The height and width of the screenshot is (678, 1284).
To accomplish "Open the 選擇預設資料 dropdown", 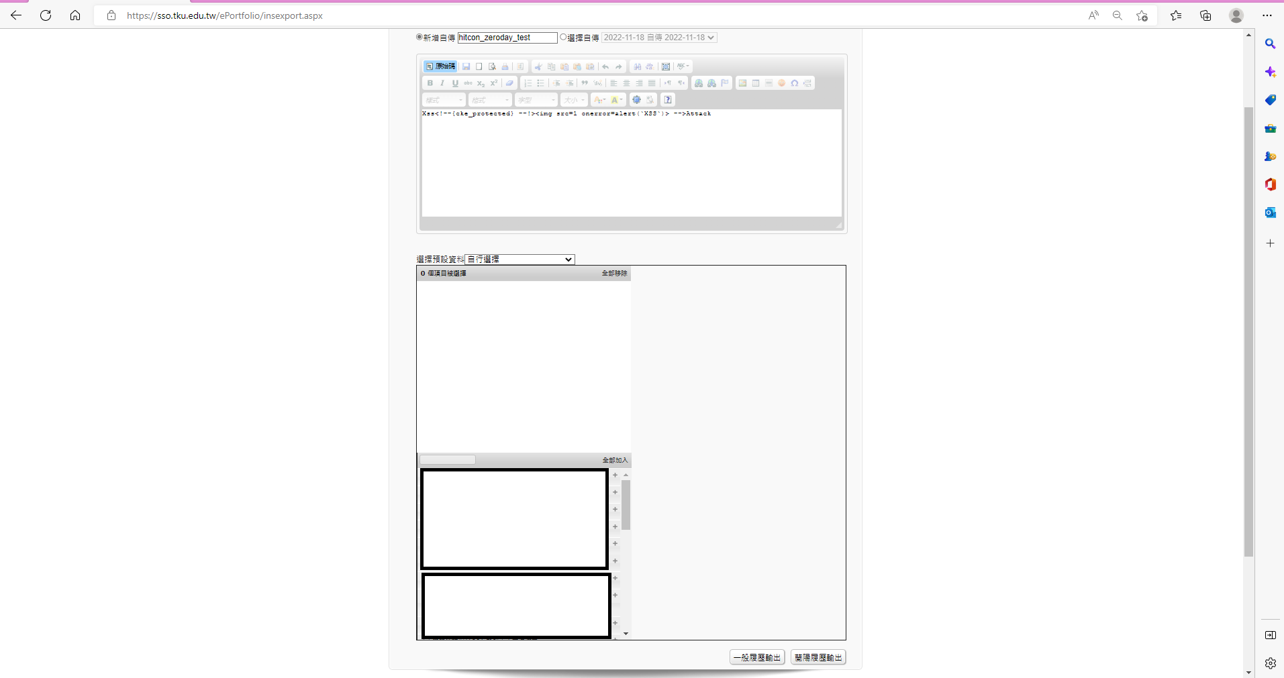I will pos(520,259).
